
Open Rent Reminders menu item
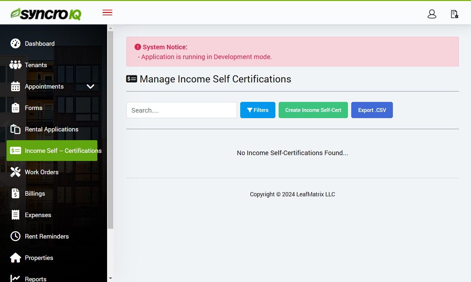[52, 236]
